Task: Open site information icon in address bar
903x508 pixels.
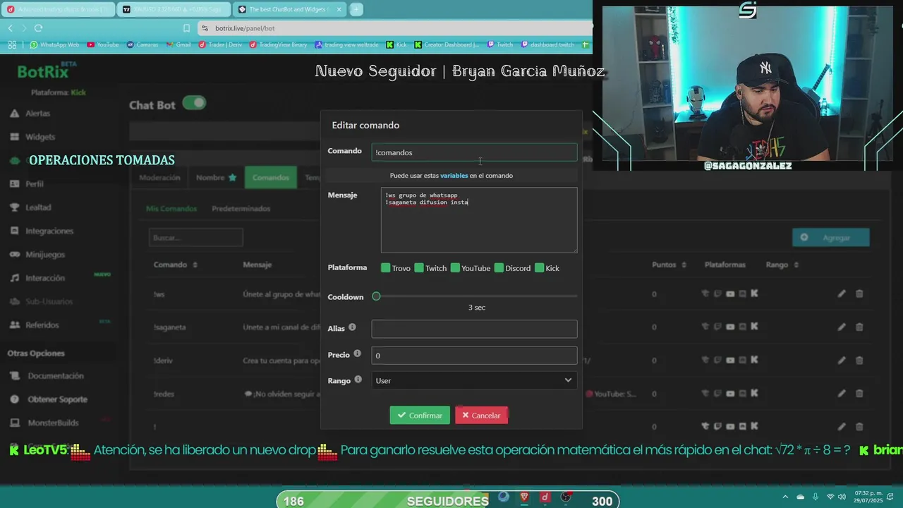Action: tap(205, 28)
